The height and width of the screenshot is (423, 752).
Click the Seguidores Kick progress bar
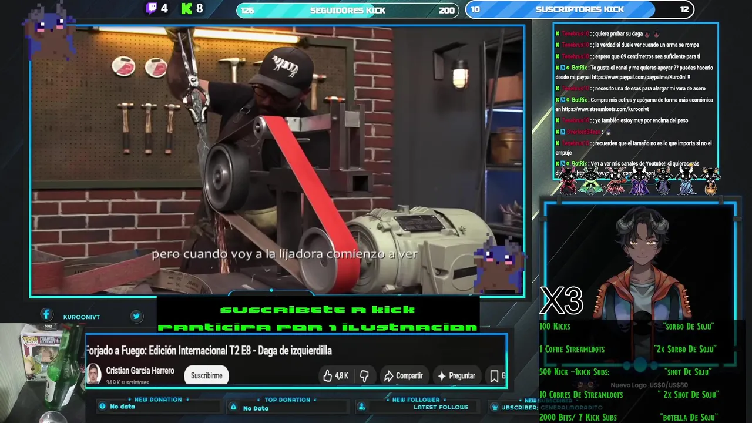tap(347, 10)
